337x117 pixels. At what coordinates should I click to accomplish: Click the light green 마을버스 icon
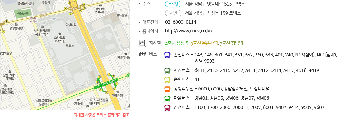[x=168, y=98]
